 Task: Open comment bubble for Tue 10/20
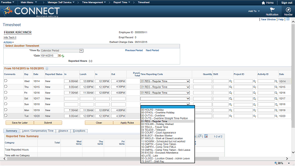coord(6,116)
